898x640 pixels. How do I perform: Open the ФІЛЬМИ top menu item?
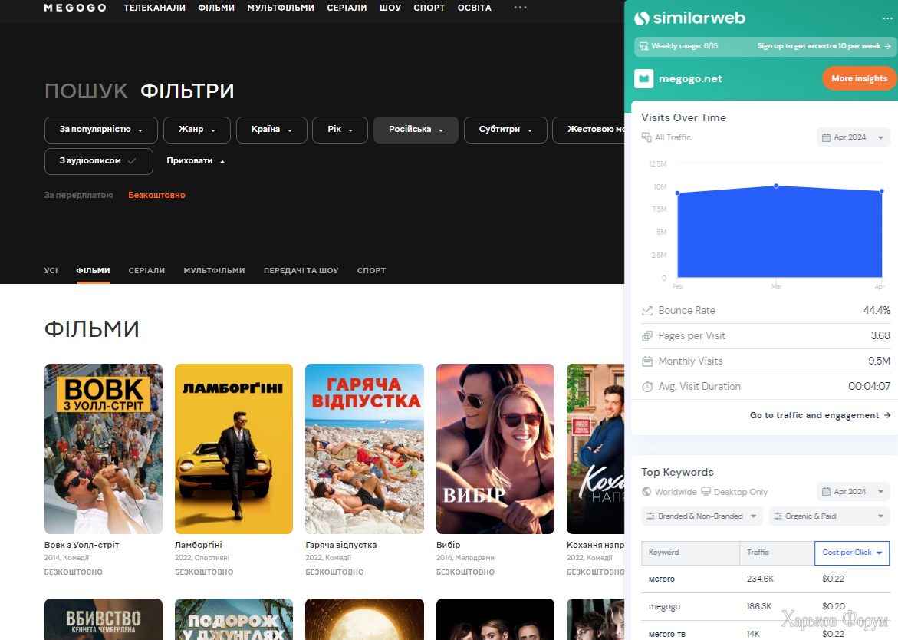tap(216, 8)
